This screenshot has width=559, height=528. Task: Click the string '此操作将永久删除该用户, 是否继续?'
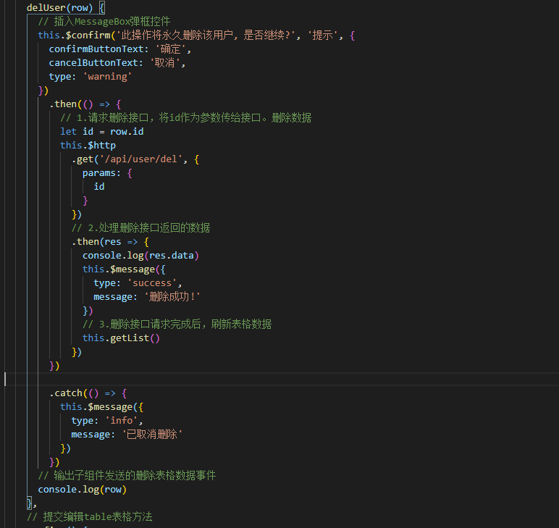[x=206, y=35]
